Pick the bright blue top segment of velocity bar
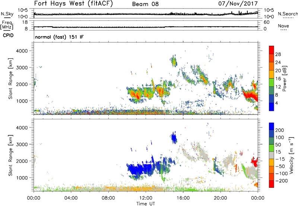298x206 pixels. pos(272,126)
